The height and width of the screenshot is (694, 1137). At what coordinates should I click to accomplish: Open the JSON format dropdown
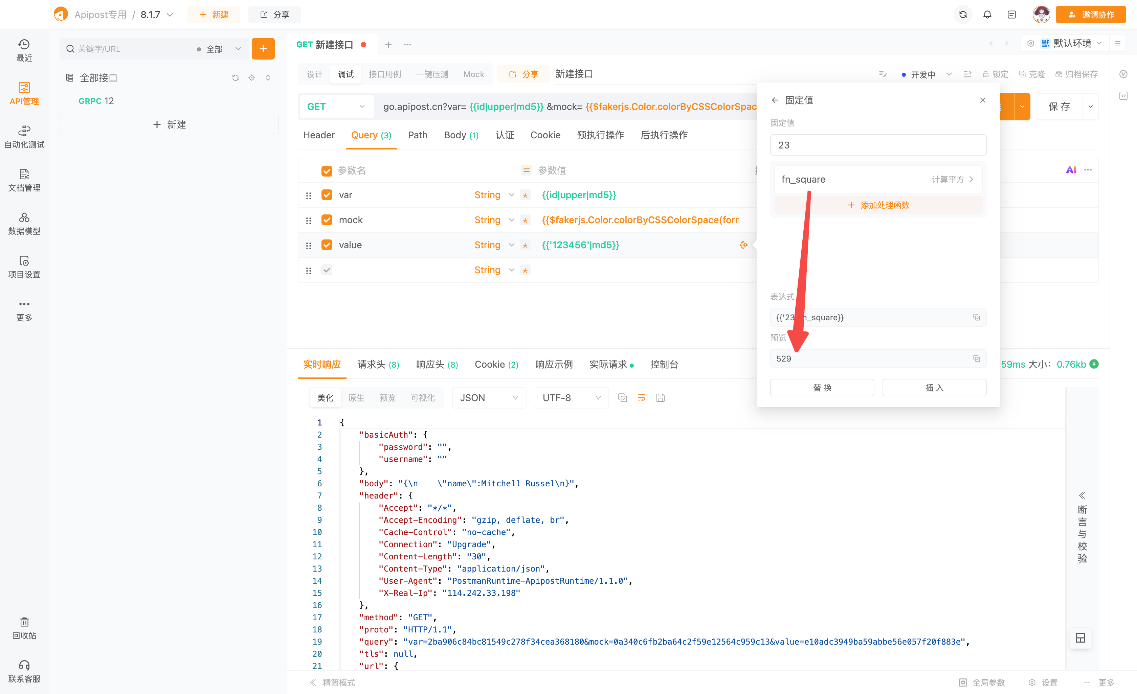coord(489,397)
